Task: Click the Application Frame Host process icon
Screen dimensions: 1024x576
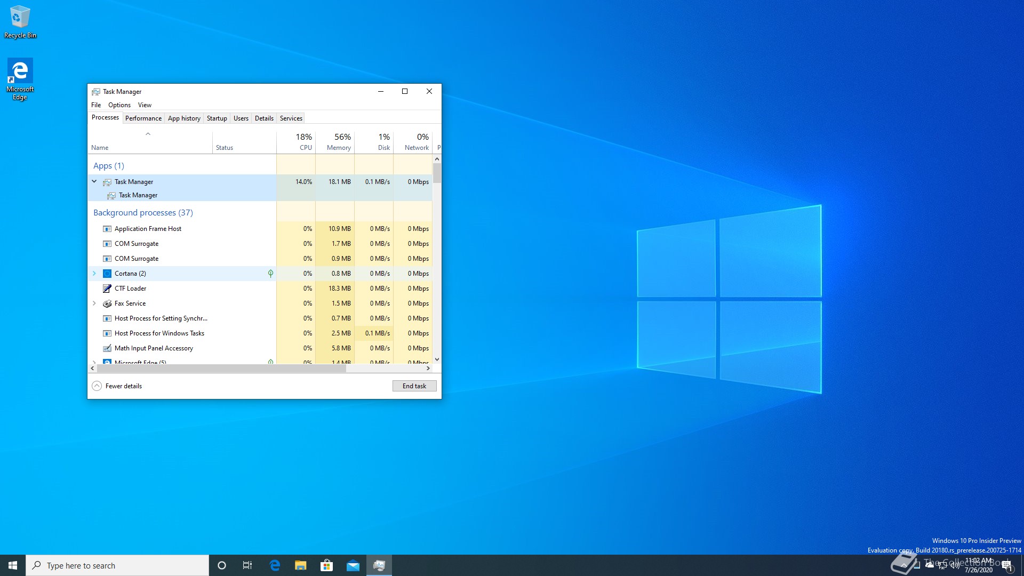Action: 107,229
